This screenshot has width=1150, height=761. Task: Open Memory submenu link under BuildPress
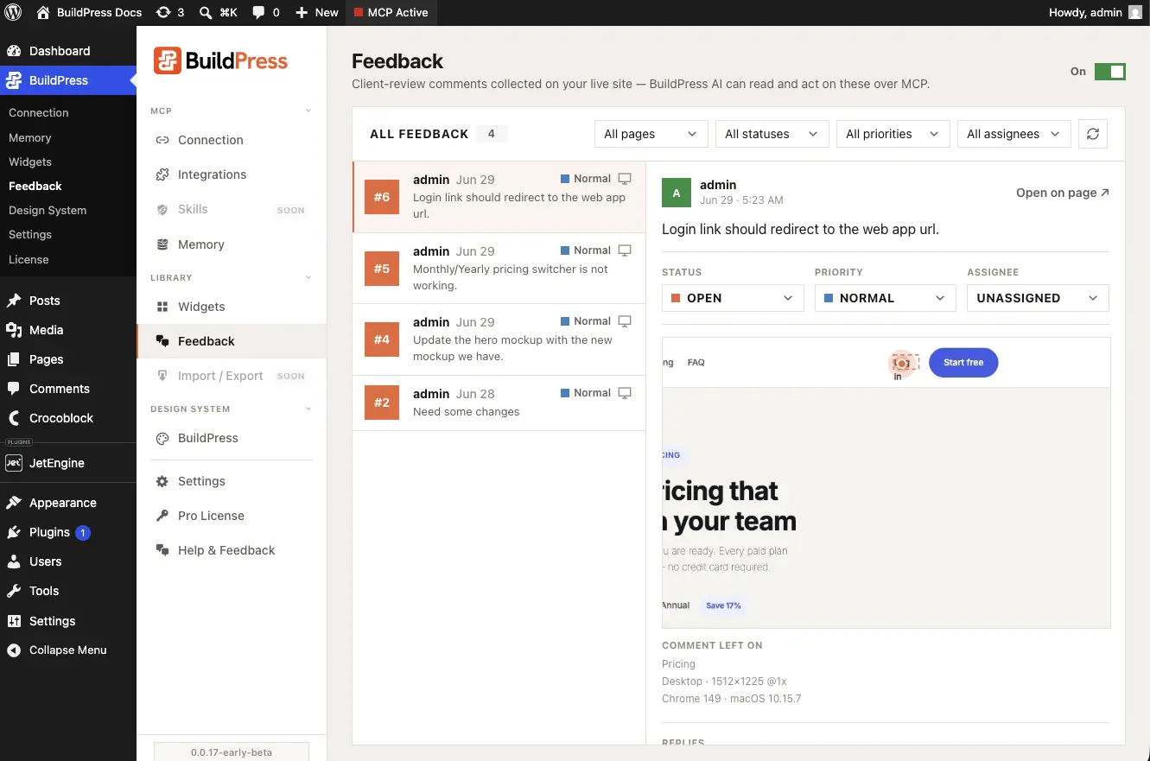[30, 137]
